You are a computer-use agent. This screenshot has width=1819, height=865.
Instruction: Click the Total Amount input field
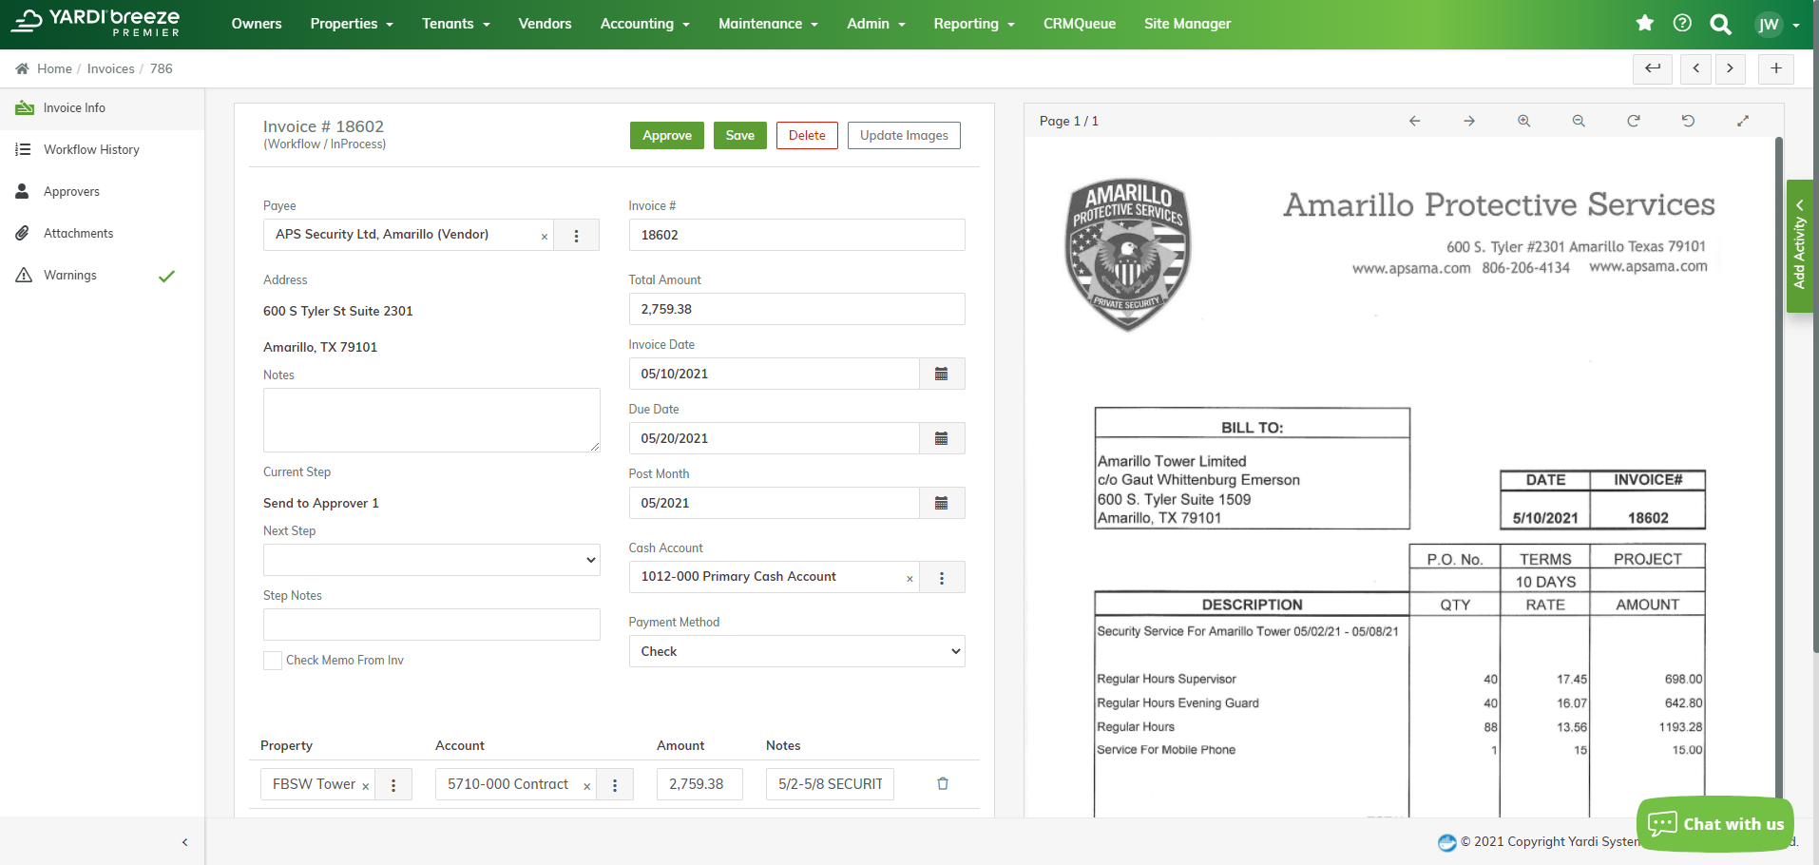pos(796,309)
